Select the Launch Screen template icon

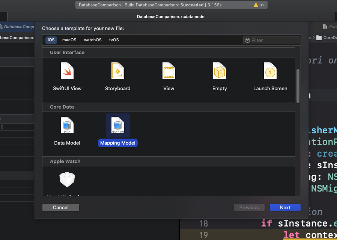[270, 71]
